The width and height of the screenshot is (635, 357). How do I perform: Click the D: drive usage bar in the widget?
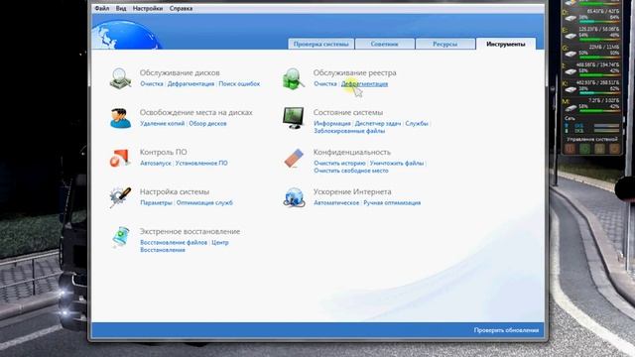coord(598,22)
